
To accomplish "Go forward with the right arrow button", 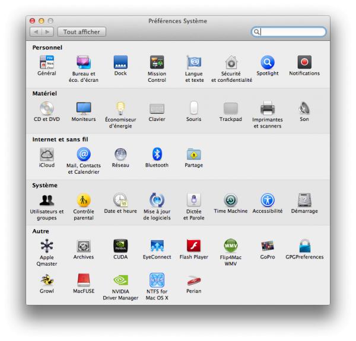I will coord(47,32).
